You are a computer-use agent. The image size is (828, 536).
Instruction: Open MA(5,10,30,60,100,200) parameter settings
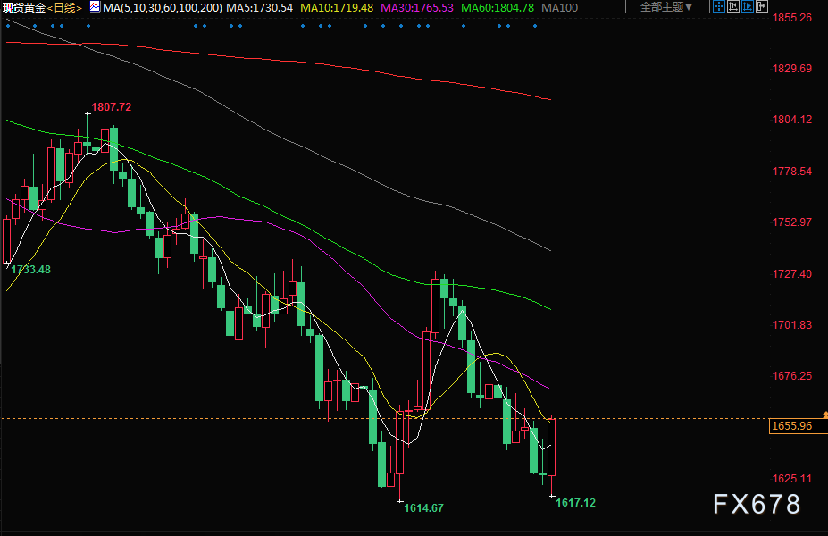click(x=162, y=8)
